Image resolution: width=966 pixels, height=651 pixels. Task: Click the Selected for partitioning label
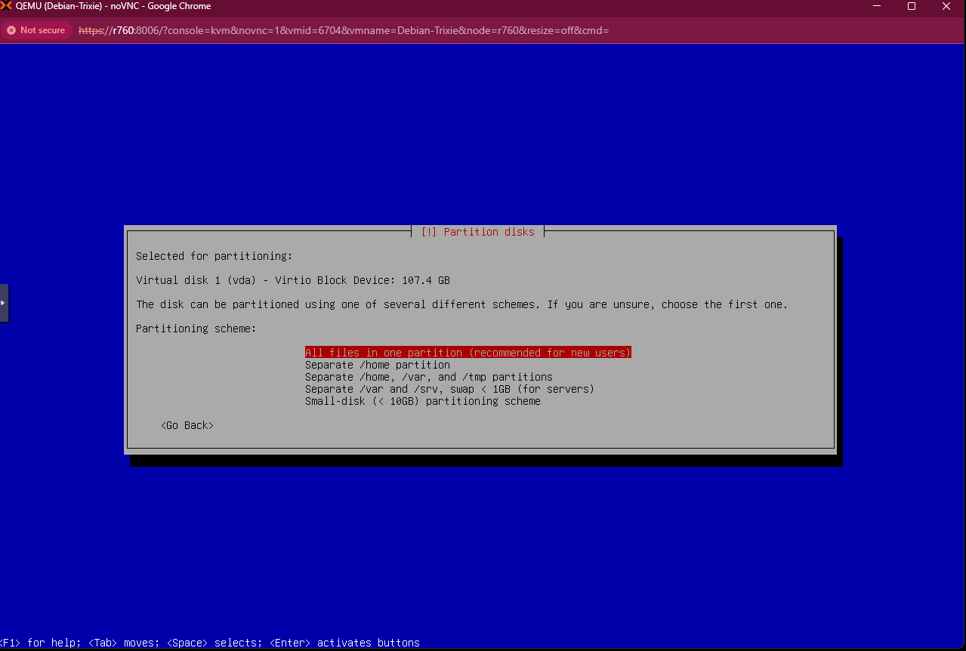pyautogui.click(x=214, y=256)
